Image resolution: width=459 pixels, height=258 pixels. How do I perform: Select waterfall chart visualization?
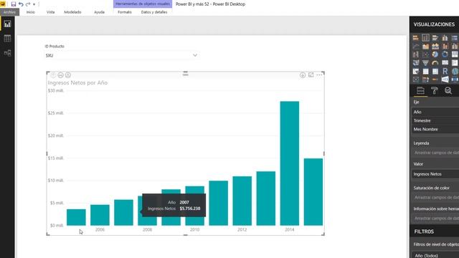[x=416, y=54]
